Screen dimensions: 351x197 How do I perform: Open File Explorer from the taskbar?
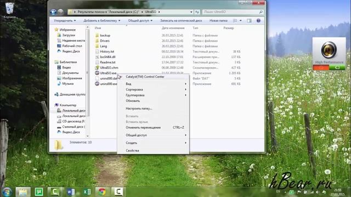pos(23,192)
